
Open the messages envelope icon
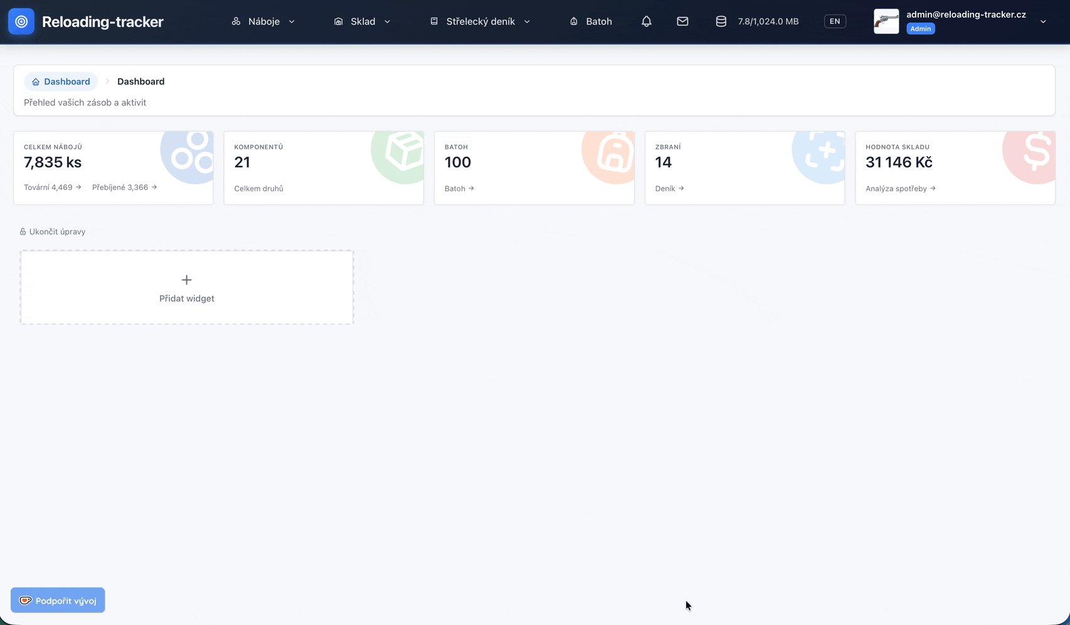coord(682,21)
